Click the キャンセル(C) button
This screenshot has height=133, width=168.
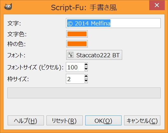click(x=142, y=121)
